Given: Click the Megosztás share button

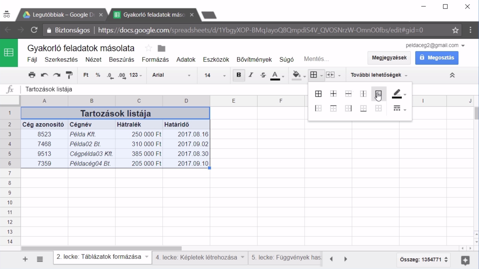Looking at the screenshot, I should (437, 58).
